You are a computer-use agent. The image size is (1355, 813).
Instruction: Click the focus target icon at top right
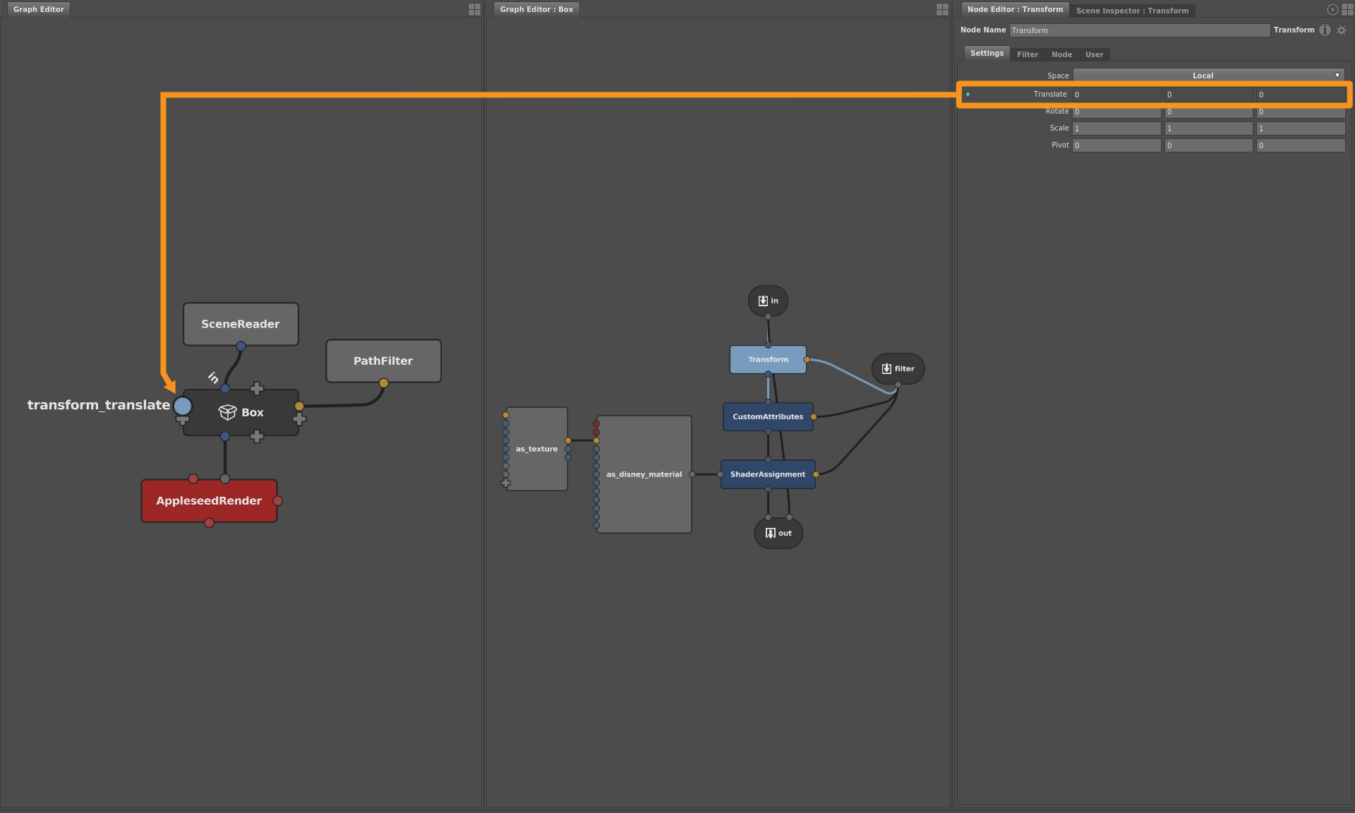pyautogui.click(x=1331, y=9)
